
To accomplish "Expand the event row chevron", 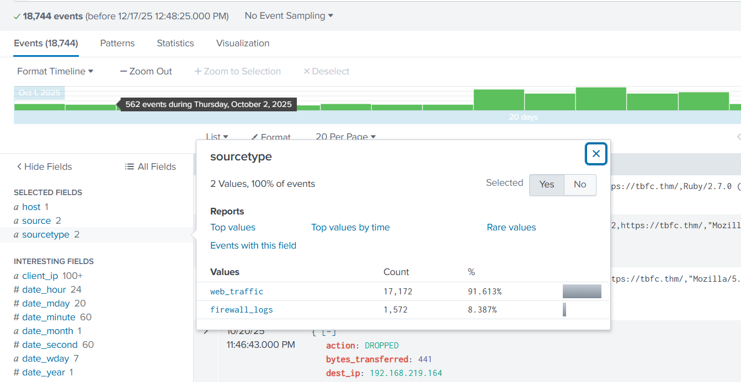I will pos(206,331).
